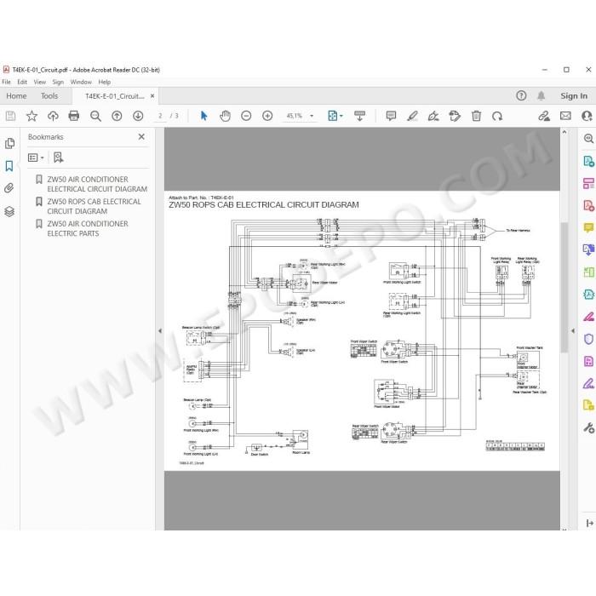Click the delete trash icon
The image size is (596, 596).
point(476,116)
